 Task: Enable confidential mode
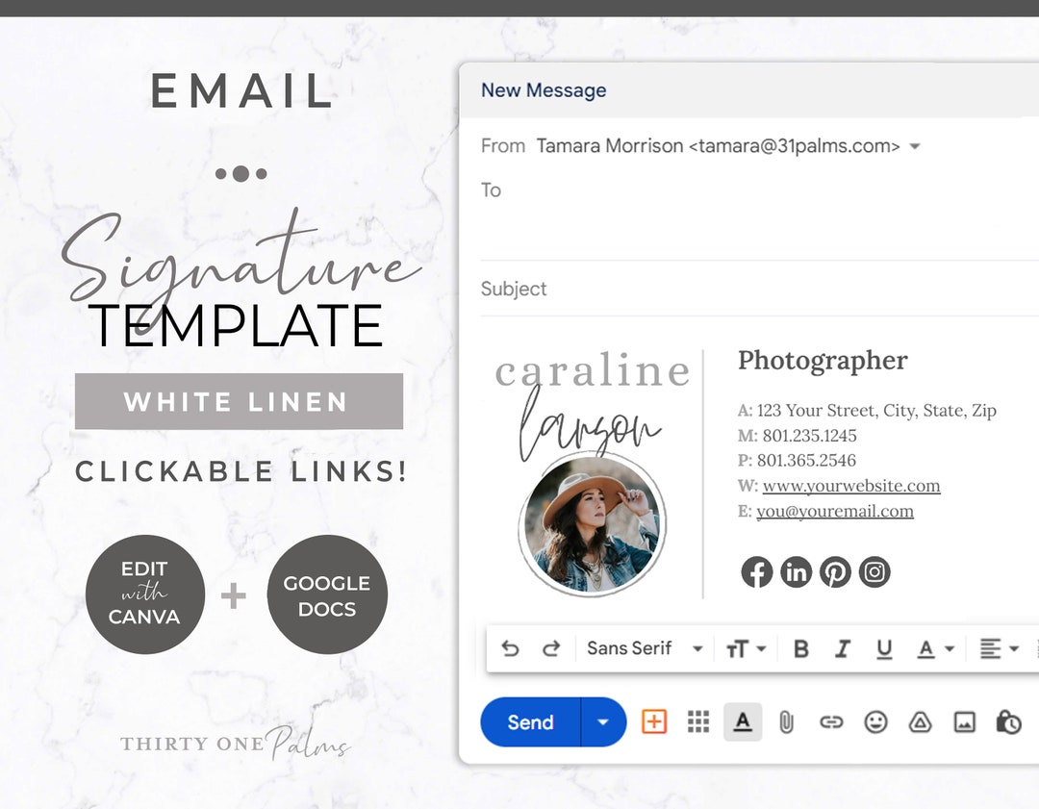pos(1008,721)
